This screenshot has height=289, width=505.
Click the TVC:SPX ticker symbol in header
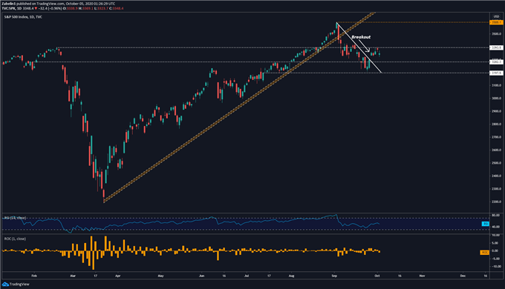click(x=8, y=8)
